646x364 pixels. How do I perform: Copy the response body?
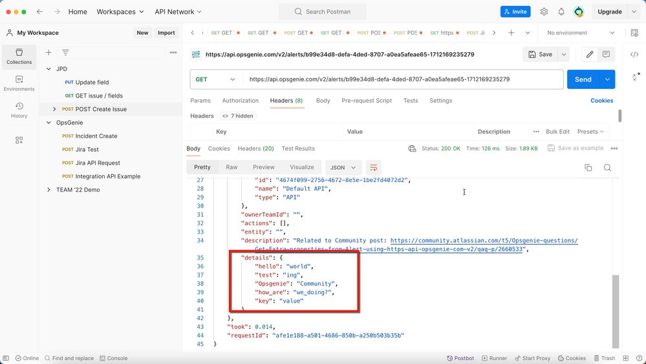pyautogui.click(x=588, y=167)
